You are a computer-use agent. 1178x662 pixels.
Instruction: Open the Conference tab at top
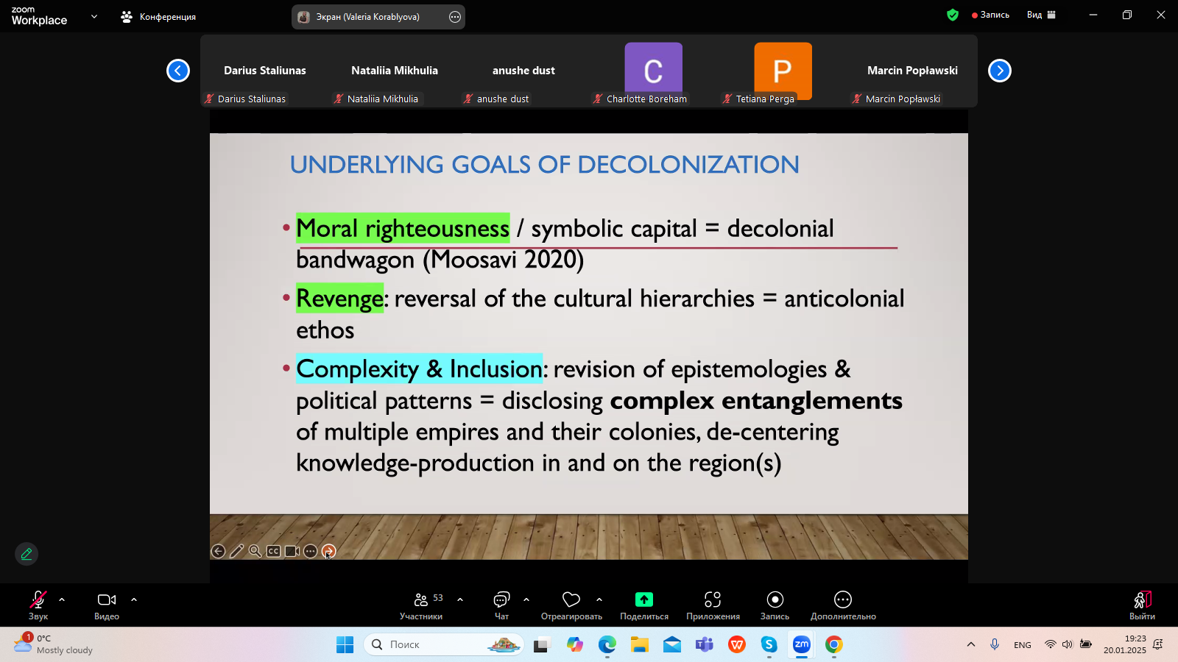point(159,16)
